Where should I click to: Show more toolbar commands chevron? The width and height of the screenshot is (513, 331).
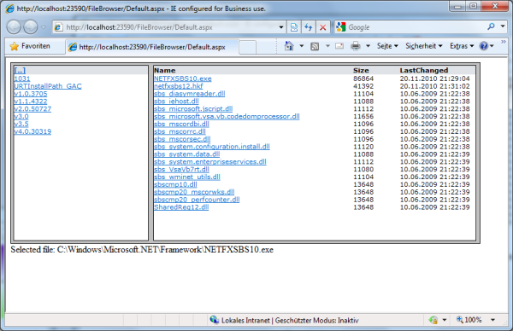pos(504,42)
